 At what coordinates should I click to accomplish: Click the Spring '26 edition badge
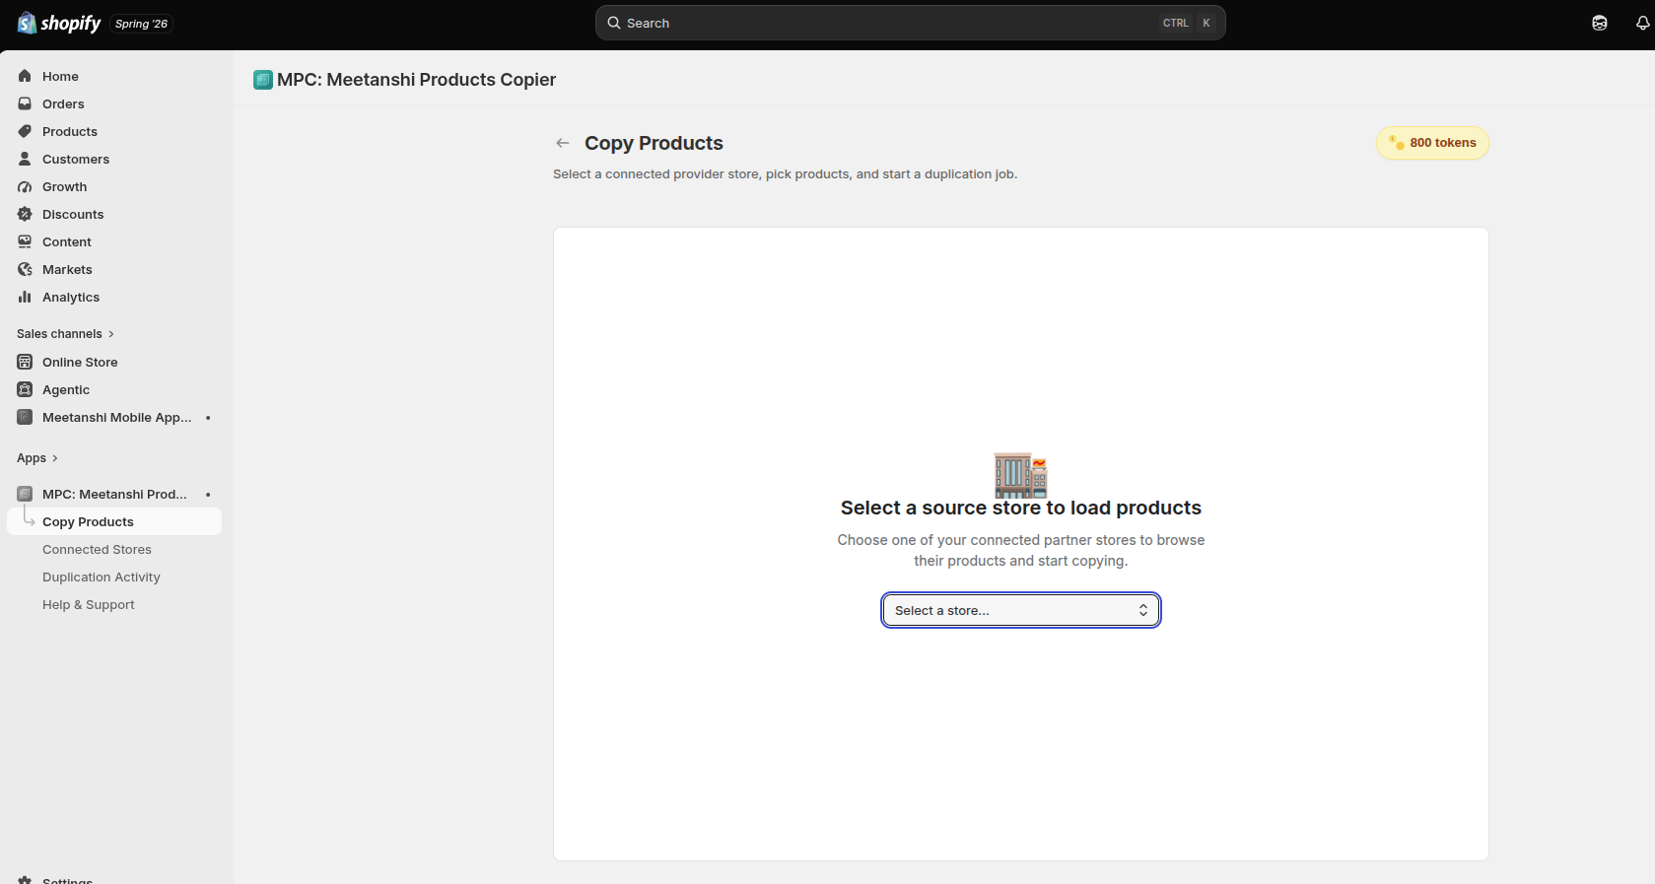141,24
